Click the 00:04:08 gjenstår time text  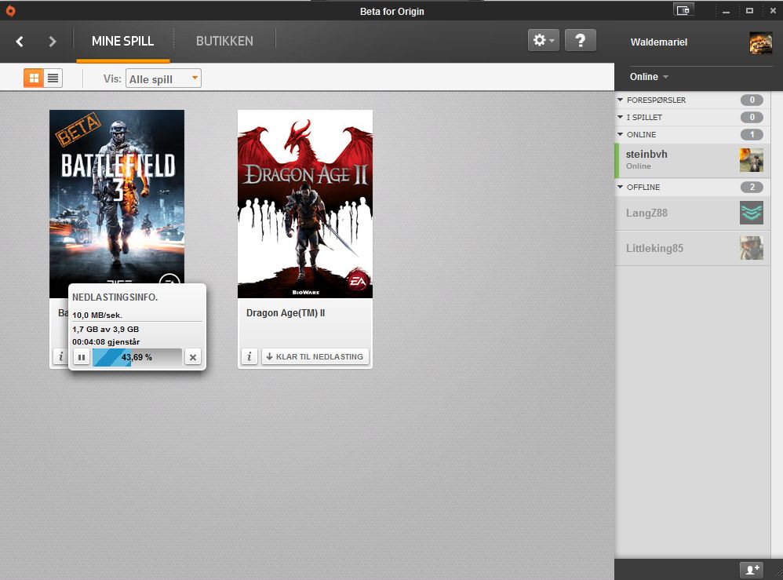(106, 342)
